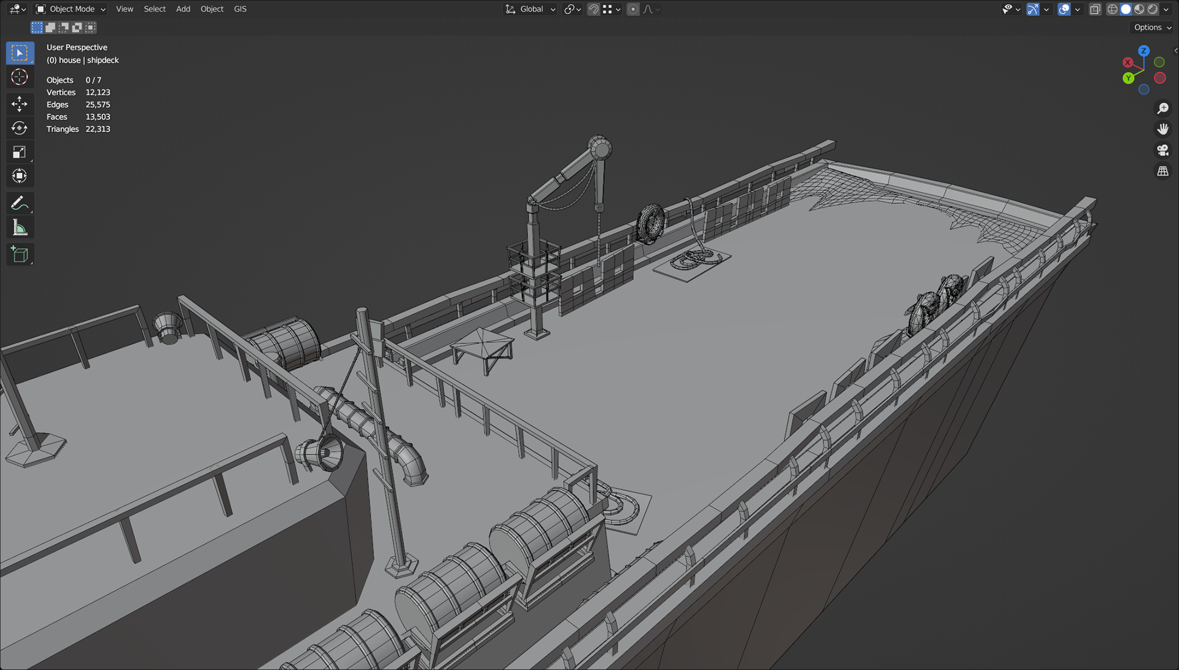Enable proportional editing
This screenshot has width=1179, height=670.
(x=633, y=9)
